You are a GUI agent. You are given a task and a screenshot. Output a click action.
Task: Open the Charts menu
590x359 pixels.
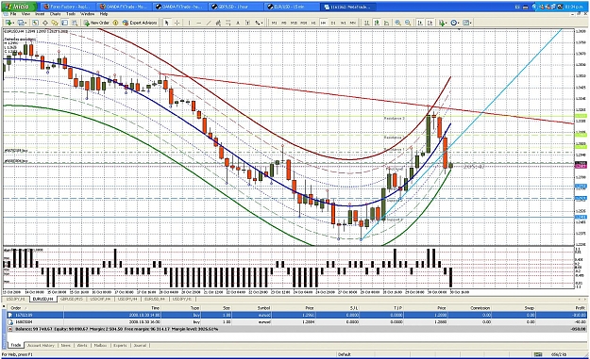[x=56, y=14]
